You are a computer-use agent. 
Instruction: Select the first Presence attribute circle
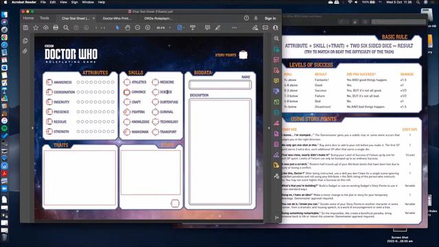coord(78,112)
